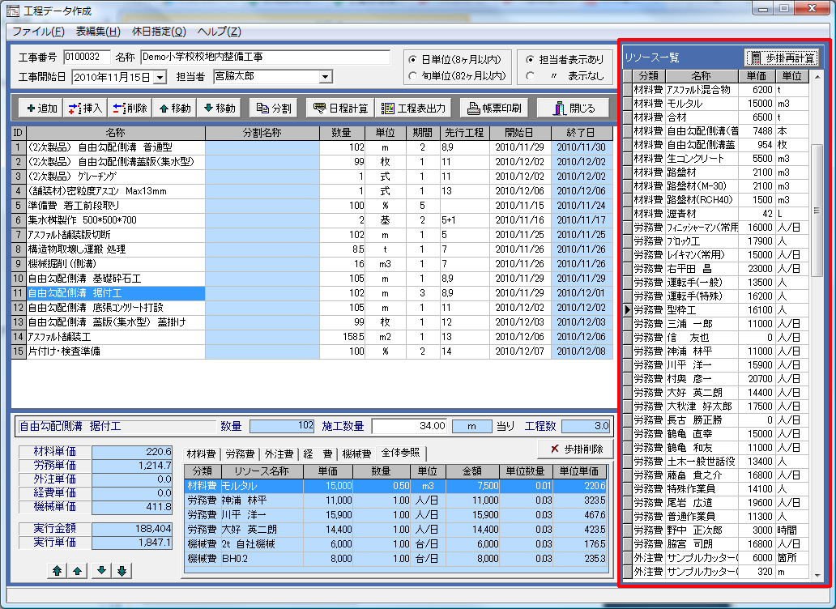Click 帳票印刷 print button
836x609 pixels.
tap(493, 109)
